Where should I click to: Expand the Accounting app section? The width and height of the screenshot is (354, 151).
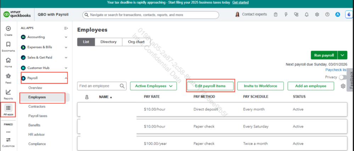point(66,37)
